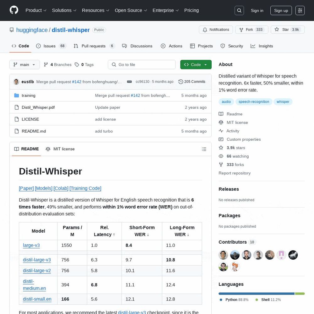The image size is (314, 314).
Task: Open the README.md file
Action: 34,131
